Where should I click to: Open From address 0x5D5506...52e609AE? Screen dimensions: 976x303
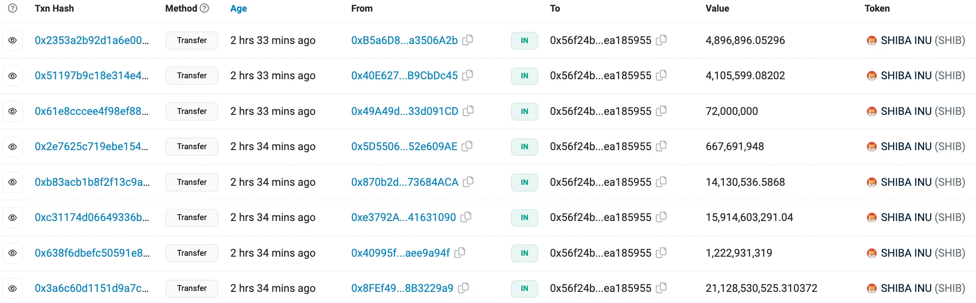tap(404, 146)
